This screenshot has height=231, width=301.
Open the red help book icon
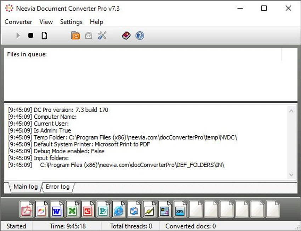pos(126,36)
